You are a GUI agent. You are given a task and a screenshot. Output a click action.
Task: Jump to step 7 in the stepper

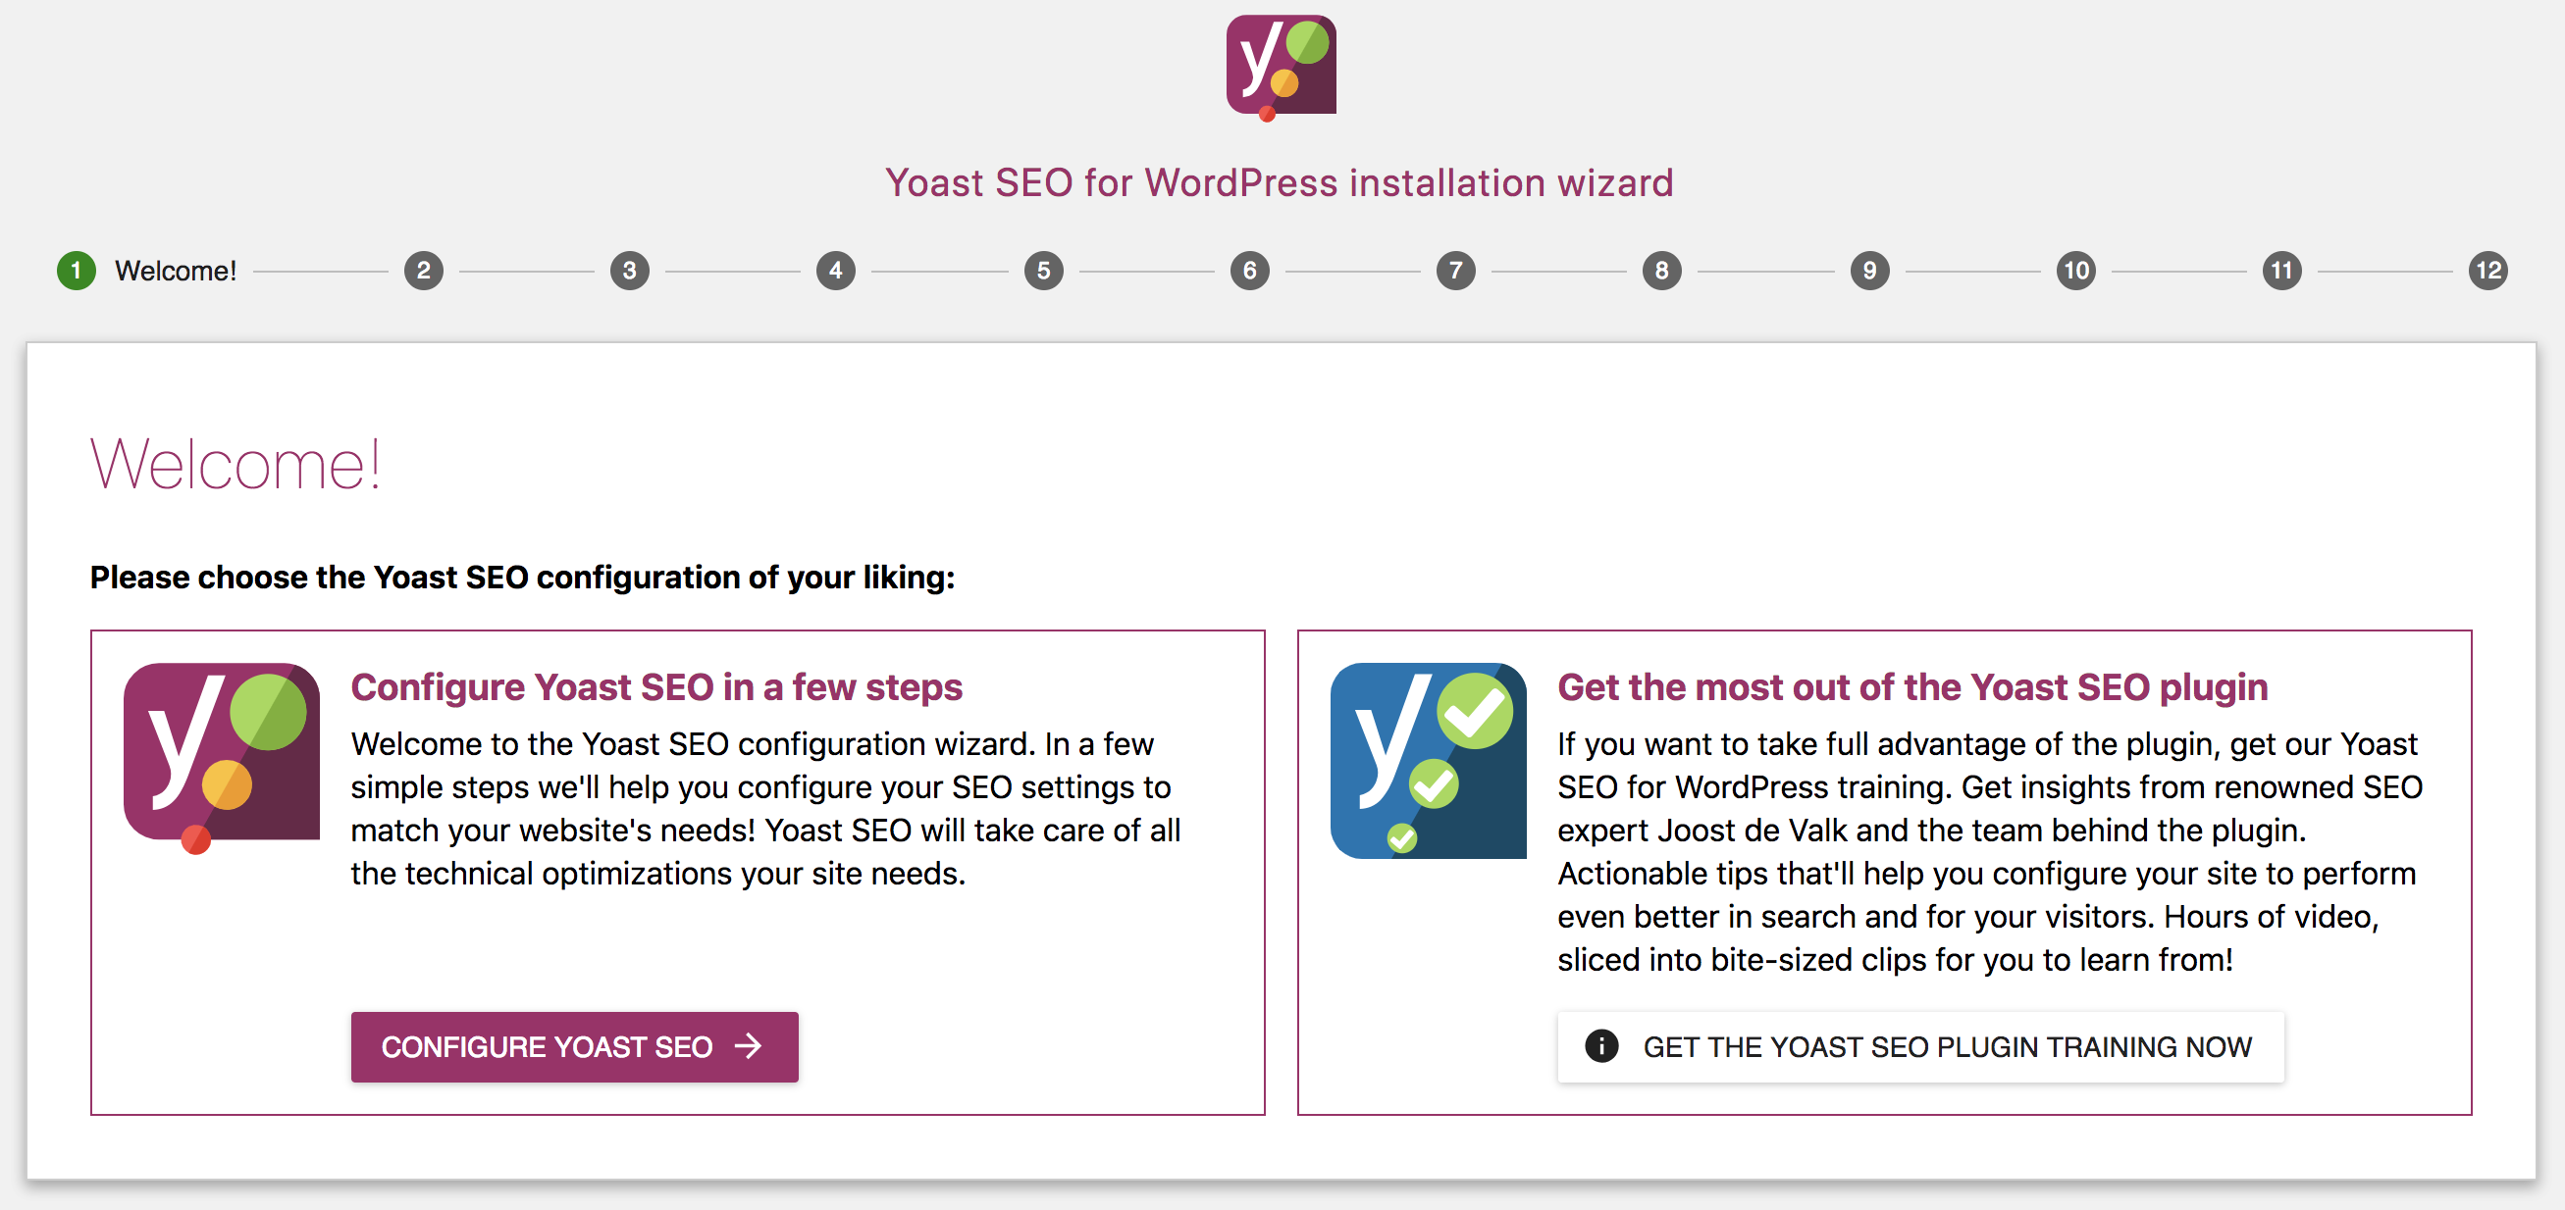(1456, 271)
